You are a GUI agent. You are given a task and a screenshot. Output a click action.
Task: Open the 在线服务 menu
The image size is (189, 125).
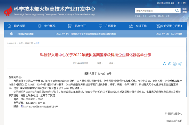tap(111, 26)
